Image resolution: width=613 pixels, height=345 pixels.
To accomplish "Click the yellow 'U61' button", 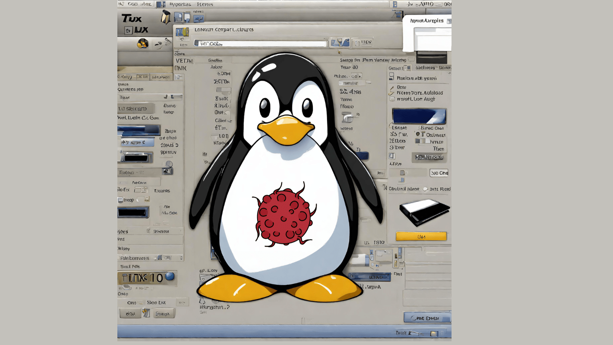I will pyautogui.click(x=421, y=236).
